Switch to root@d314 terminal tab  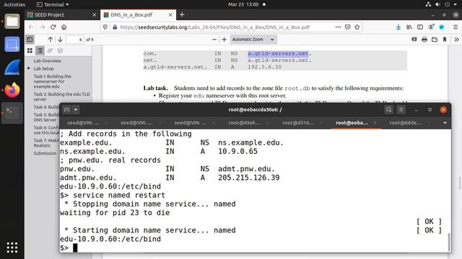click(298, 123)
